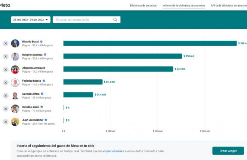Click the '$ 100 mil' axis label
This screenshot has width=247, height=160.
(x=110, y=131)
